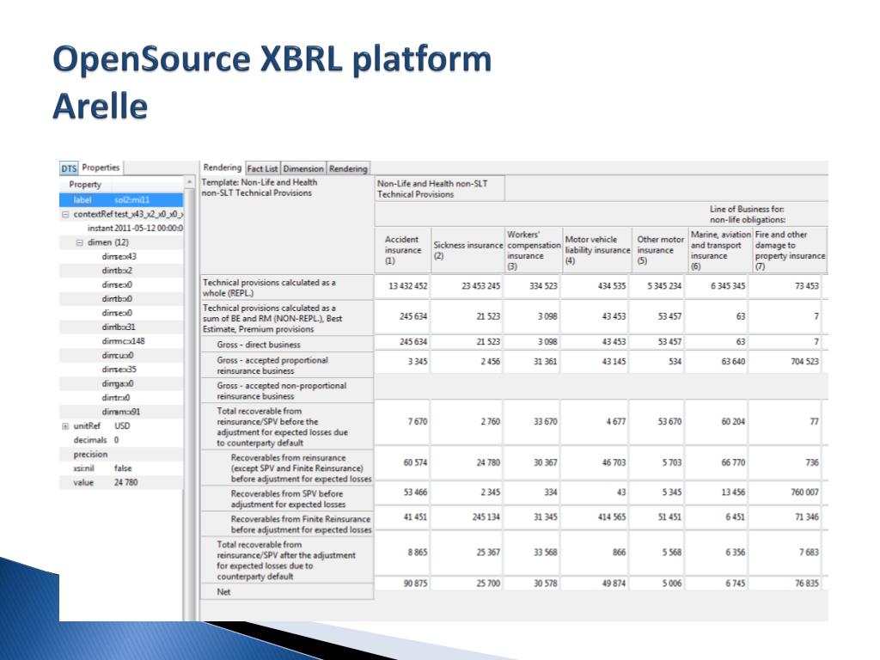Click Fire and other damage to property header
The image size is (880, 660).
790,250
